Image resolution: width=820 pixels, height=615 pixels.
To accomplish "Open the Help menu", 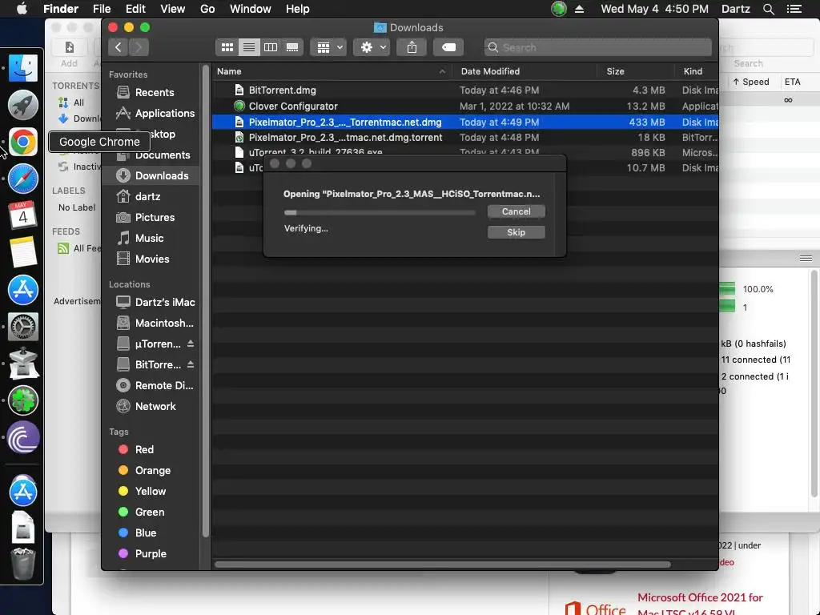I will pyautogui.click(x=298, y=9).
